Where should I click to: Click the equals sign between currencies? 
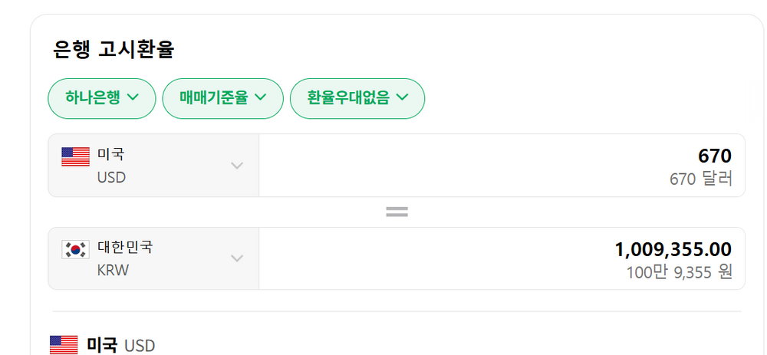click(397, 212)
